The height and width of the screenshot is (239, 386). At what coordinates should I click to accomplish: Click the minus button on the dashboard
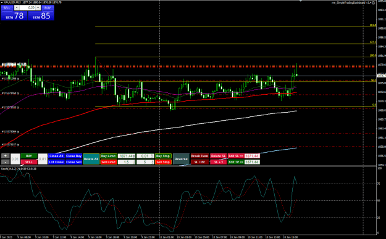5,162
